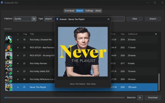The height and width of the screenshot is (103, 165).
Task: Open thumbnail for Rick Astley Reflections tour
Action: (x=9, y=79)
